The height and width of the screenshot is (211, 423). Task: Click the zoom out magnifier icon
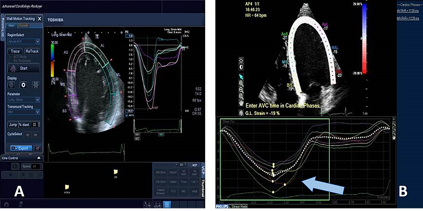point(241,90)
